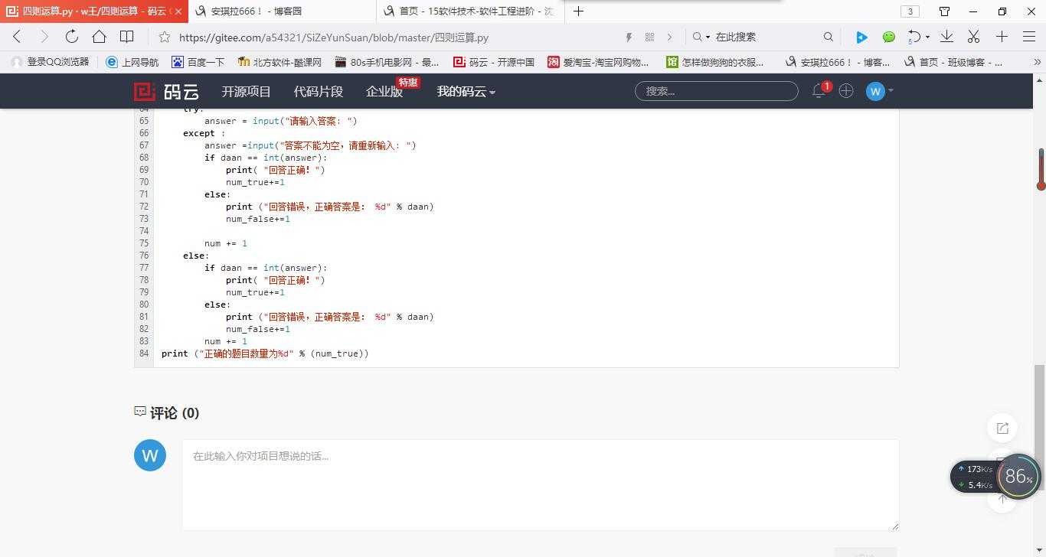Open bookmark 北方软件-酷课网
The width and height of the screenshot is (1046, 557).
tap(279, 62)
